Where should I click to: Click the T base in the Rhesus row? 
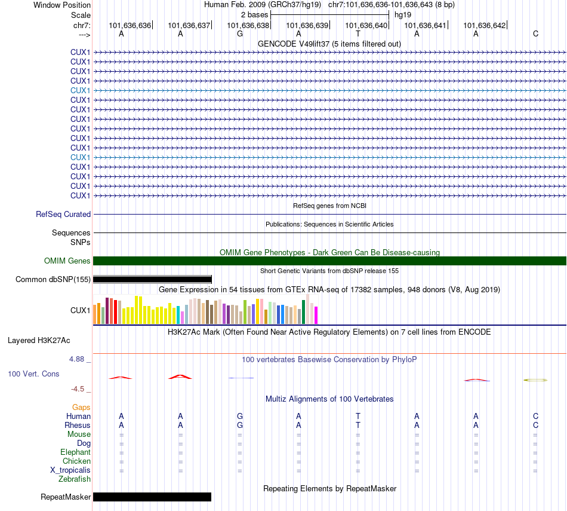coord(358,425)
